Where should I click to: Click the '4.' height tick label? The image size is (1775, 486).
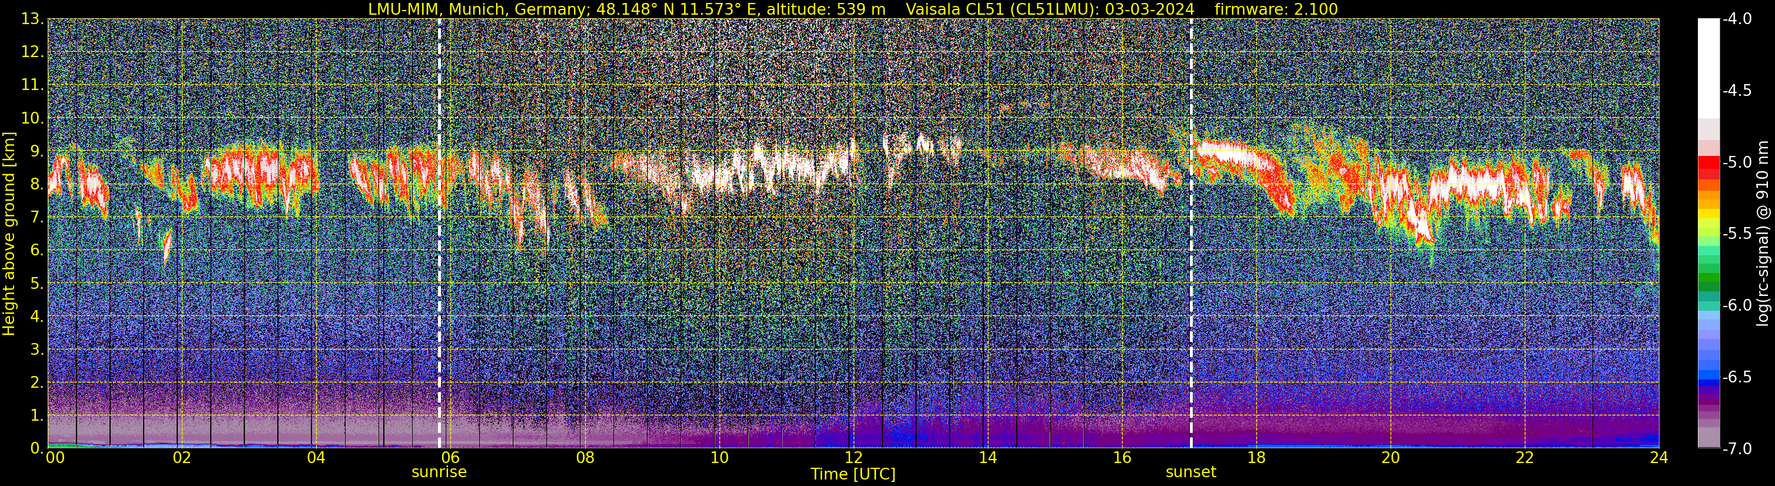click(37, 316)
